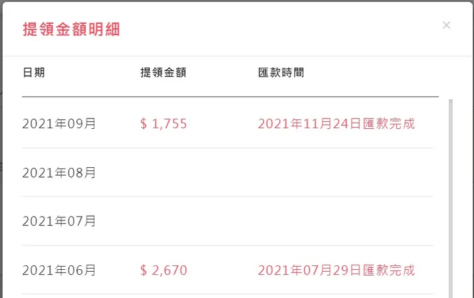The height and width of the screenshot is (298, 474).
Task: Close the 提領金額明細 dialog
Action: point(446,25)
